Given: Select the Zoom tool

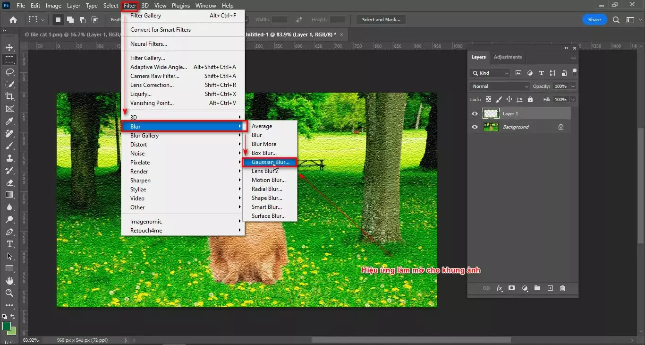Looking at the screenshot, I should pos(9,293).
